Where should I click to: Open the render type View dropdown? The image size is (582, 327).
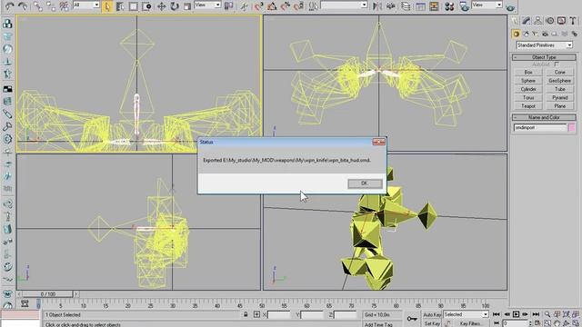[x=487, y=5]
